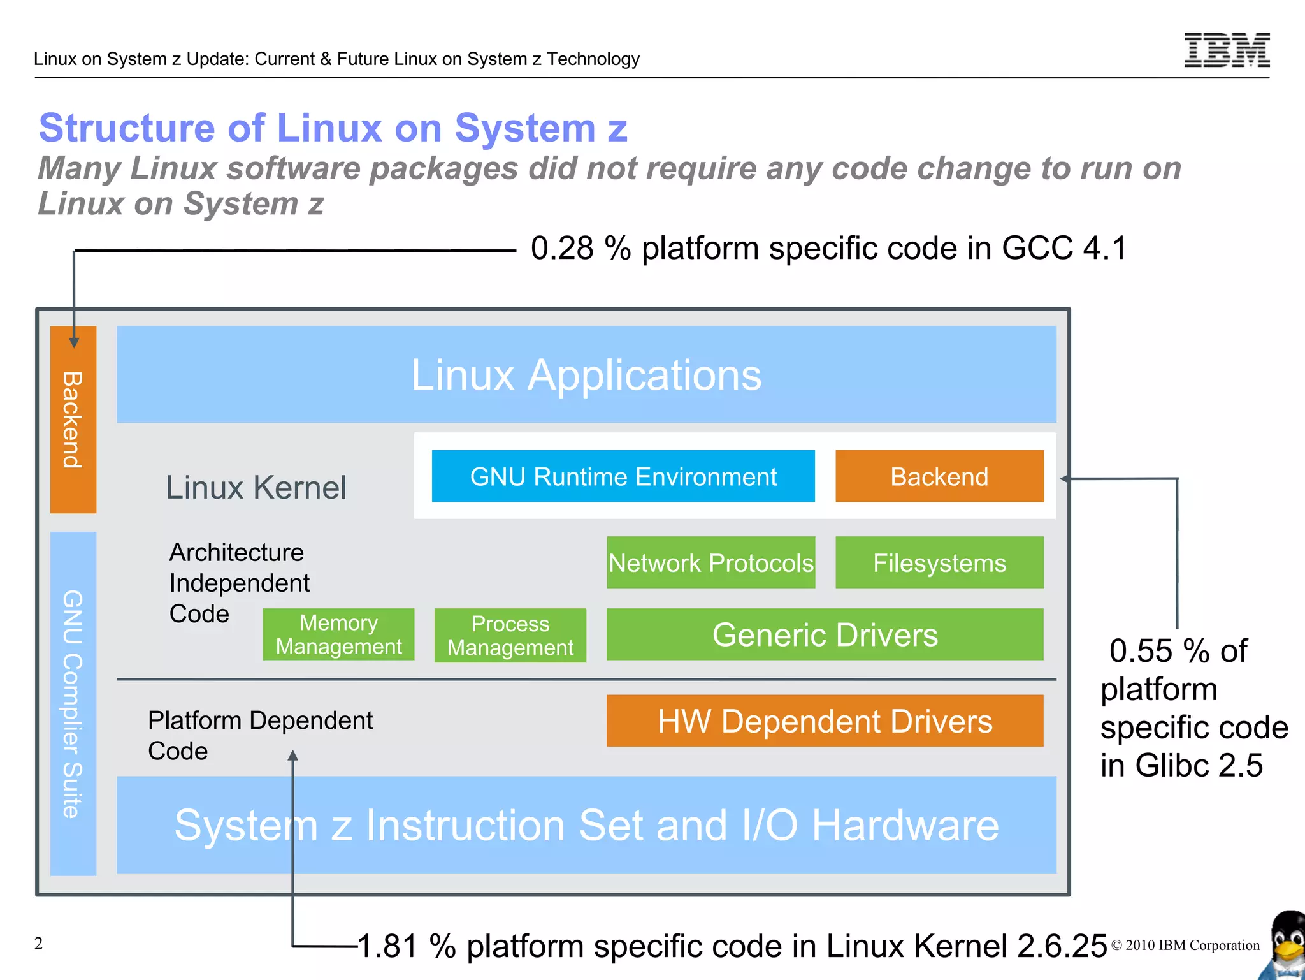Click the Platform Dependent Code label
The width and height of the screenshot is (1305, 980).
point(259,735)
